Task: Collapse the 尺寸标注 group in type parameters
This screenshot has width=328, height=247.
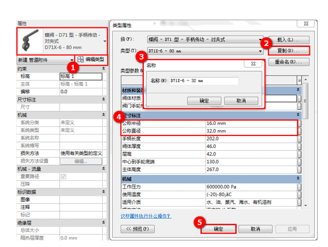Action: tap(298, 116)
